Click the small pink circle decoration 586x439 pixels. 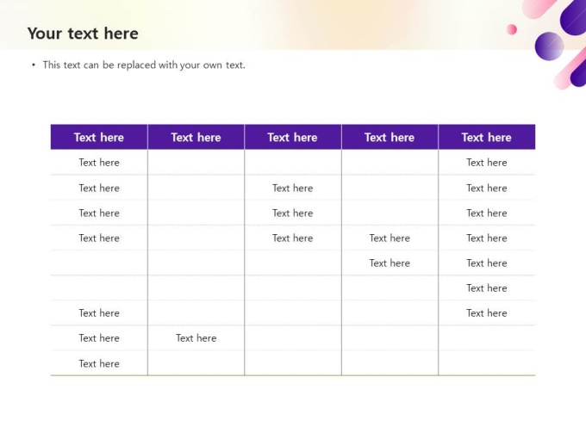512,29
